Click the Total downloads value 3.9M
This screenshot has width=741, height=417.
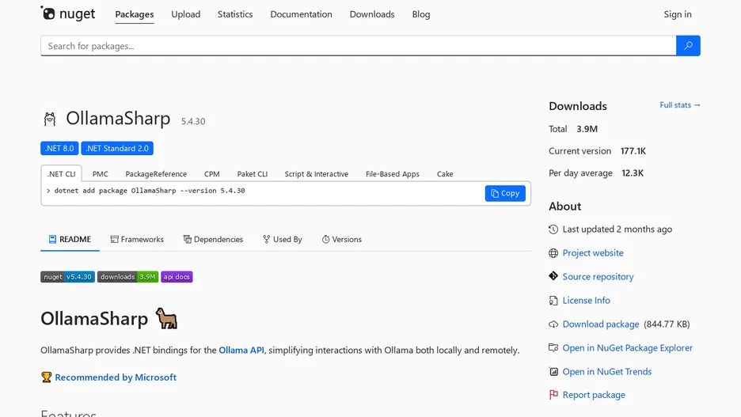(587, 129)
